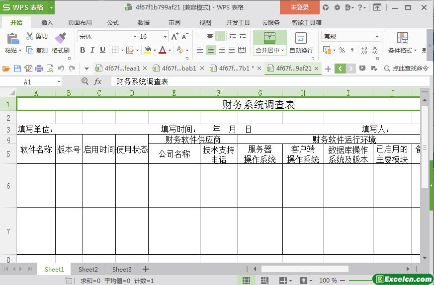
Task: Click the Format Painter brush icon
Action: 60,38
